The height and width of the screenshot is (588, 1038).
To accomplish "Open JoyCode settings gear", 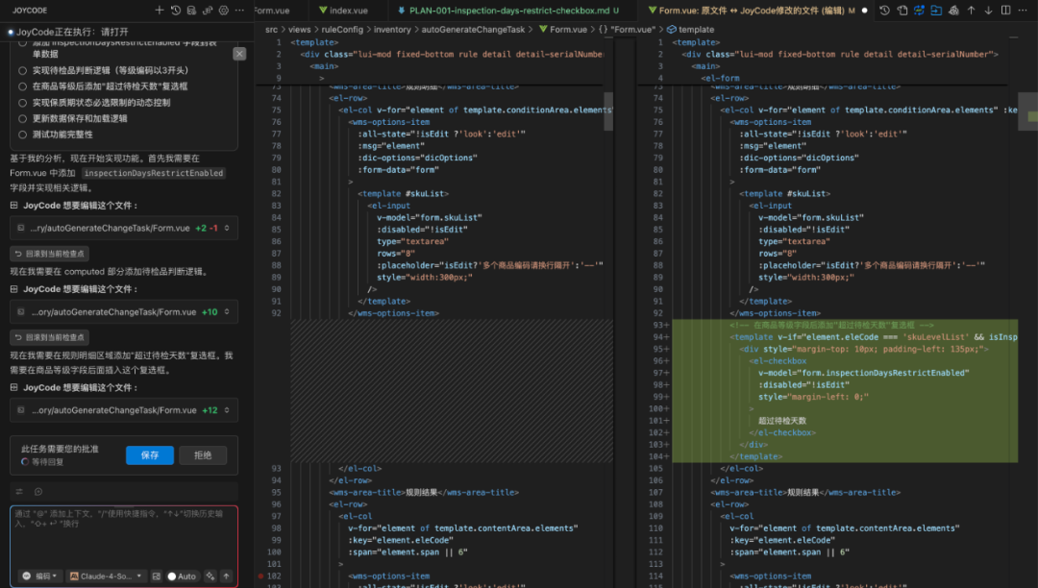I will [x=224, y=10].
